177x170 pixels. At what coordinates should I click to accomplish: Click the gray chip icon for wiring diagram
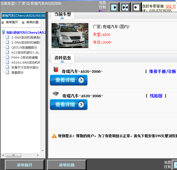(x=56, y=94)
